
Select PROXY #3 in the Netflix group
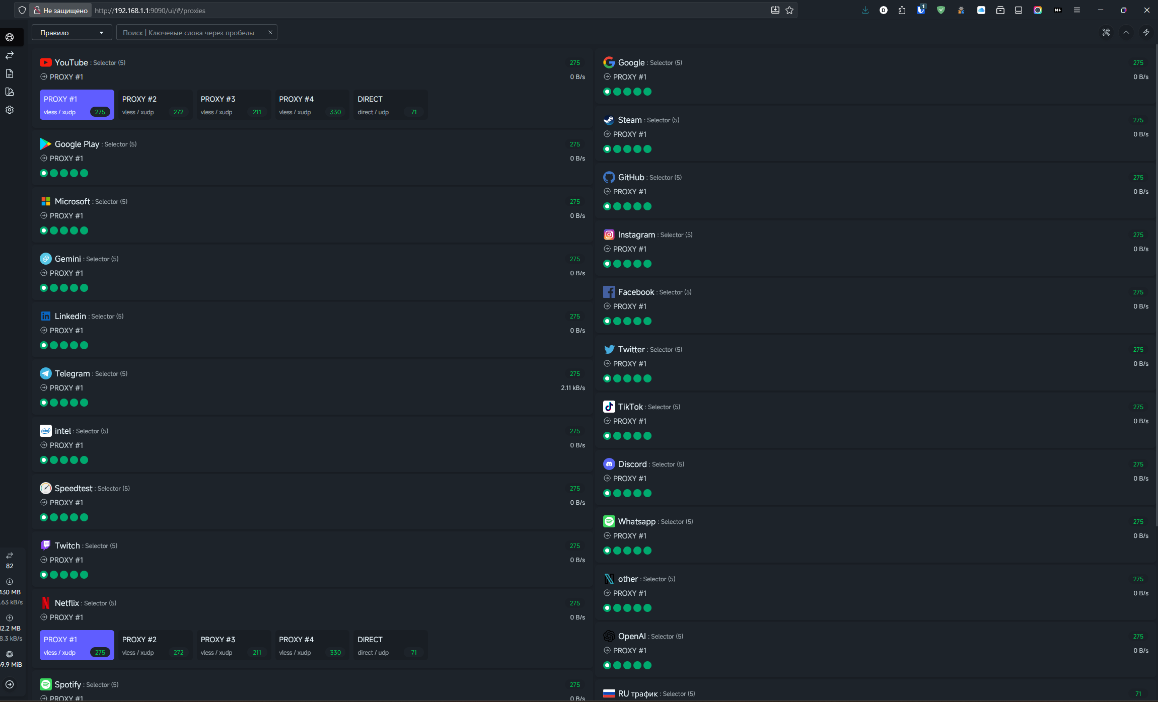point(234,645)
